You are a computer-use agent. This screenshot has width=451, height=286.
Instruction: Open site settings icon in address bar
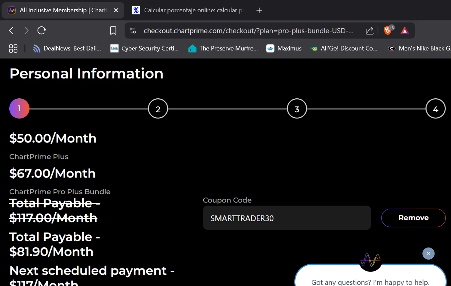(133, 30)
